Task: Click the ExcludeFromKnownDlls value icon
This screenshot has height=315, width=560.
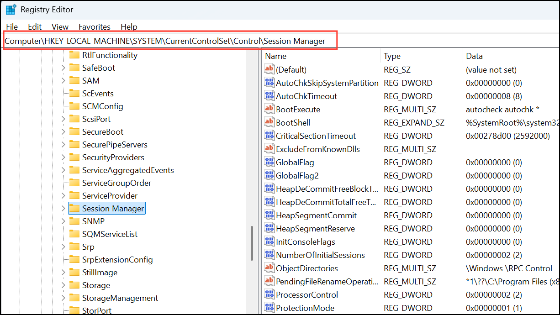Action: coord(269,149)
